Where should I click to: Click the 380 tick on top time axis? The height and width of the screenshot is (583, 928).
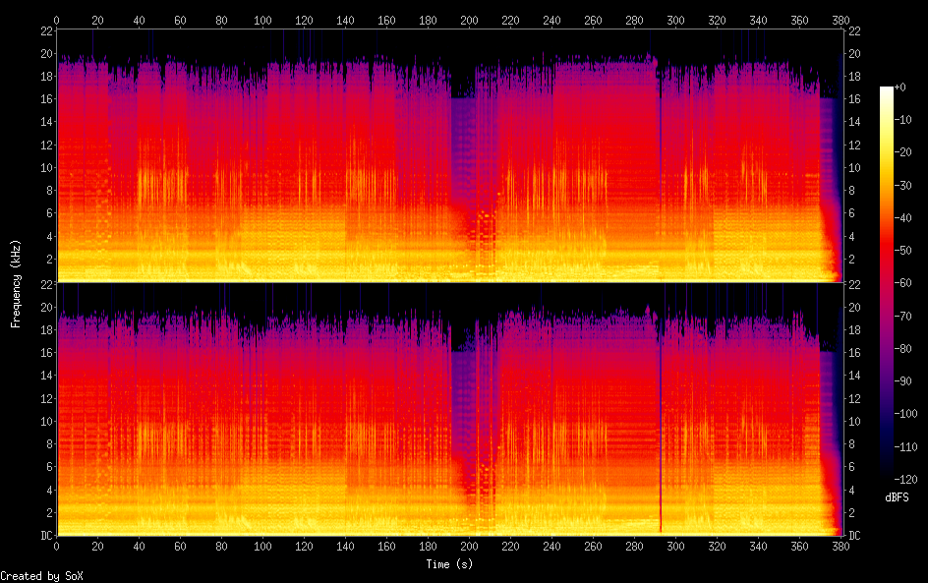point(841,20)
